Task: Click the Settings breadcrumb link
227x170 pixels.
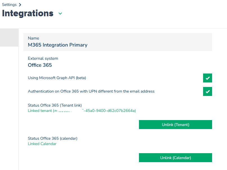Action: tap(9, 5)
